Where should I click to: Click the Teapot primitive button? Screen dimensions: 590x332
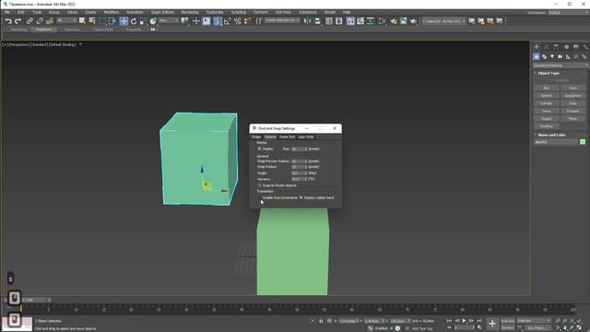[547, 119]
